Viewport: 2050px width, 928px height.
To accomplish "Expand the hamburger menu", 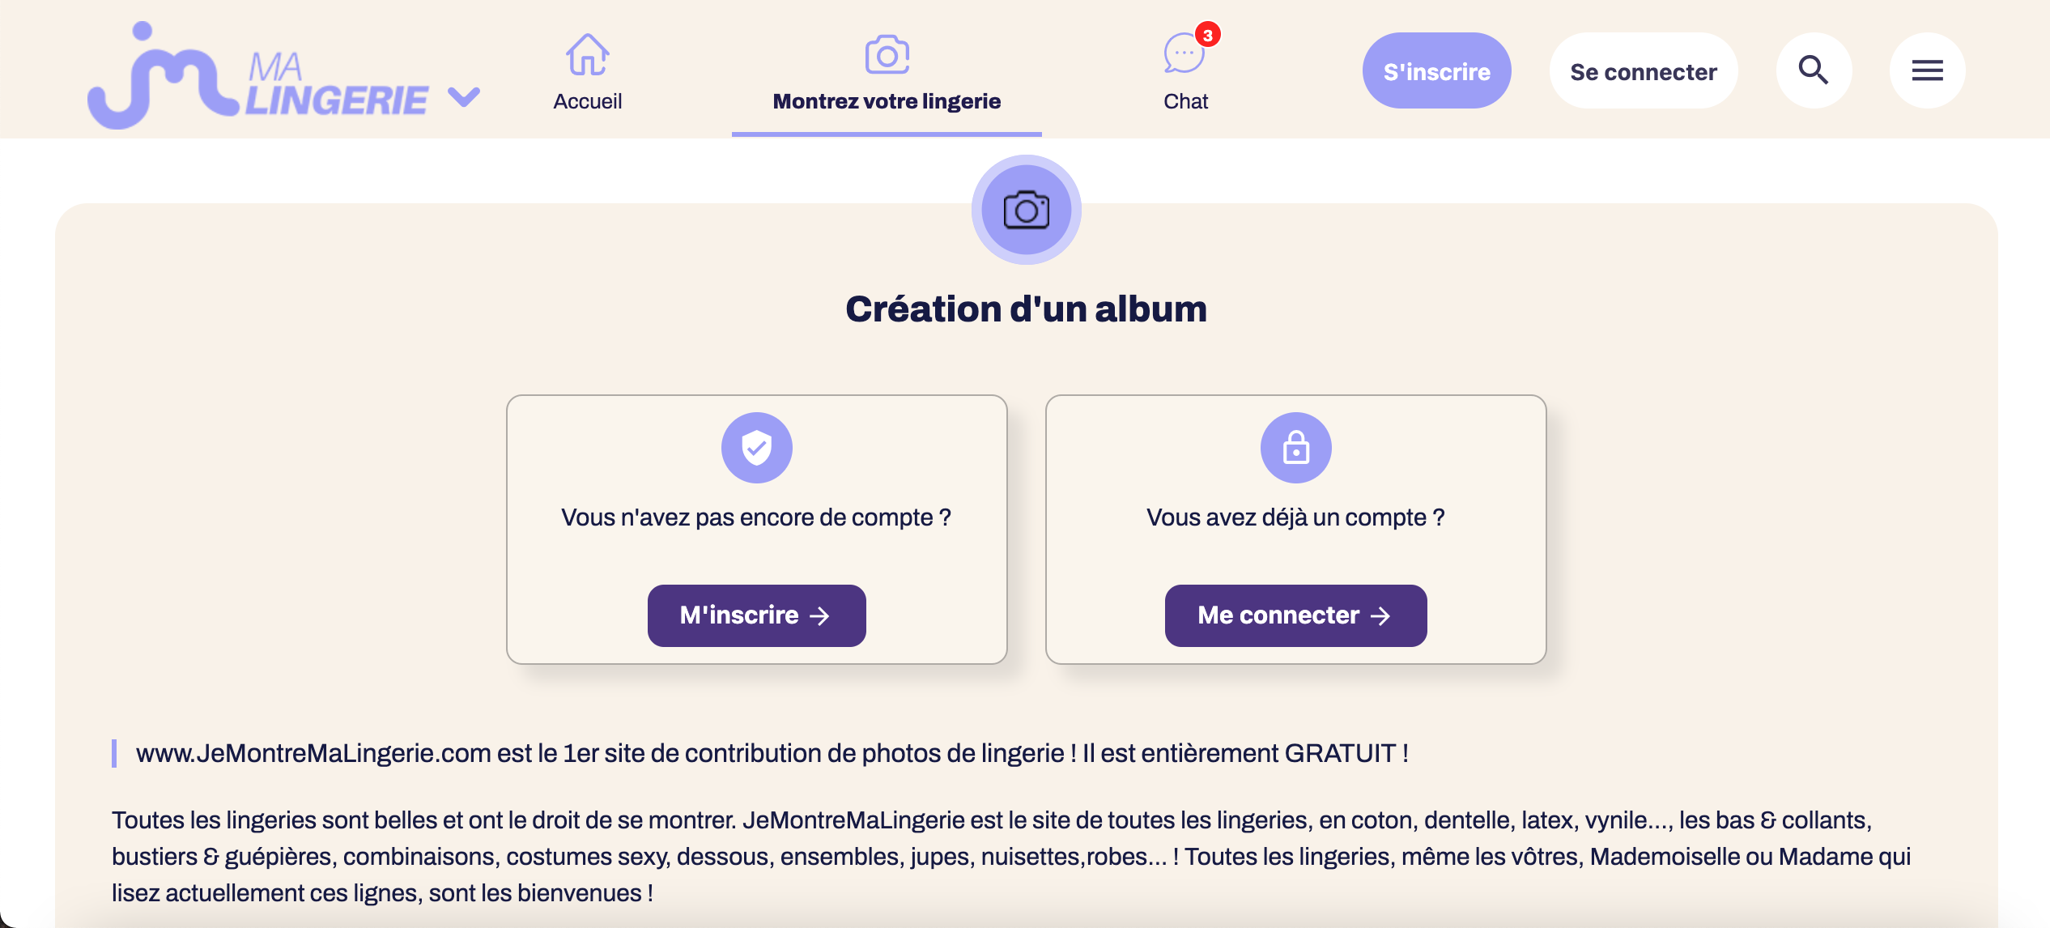I will click(x=1927, y=70).
